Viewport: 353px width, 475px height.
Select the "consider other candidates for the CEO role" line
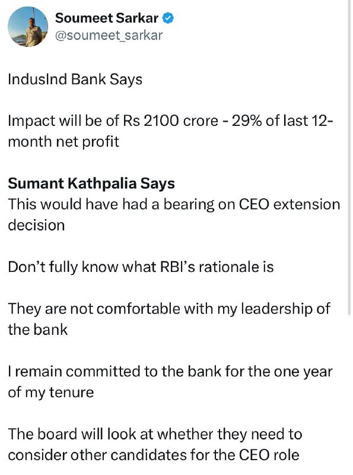154,455
